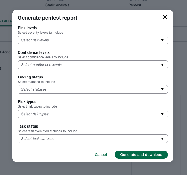Select the dimmed Static analysis step
The width and height of the screenshot is (187, 175).
(x=57, y=5)
